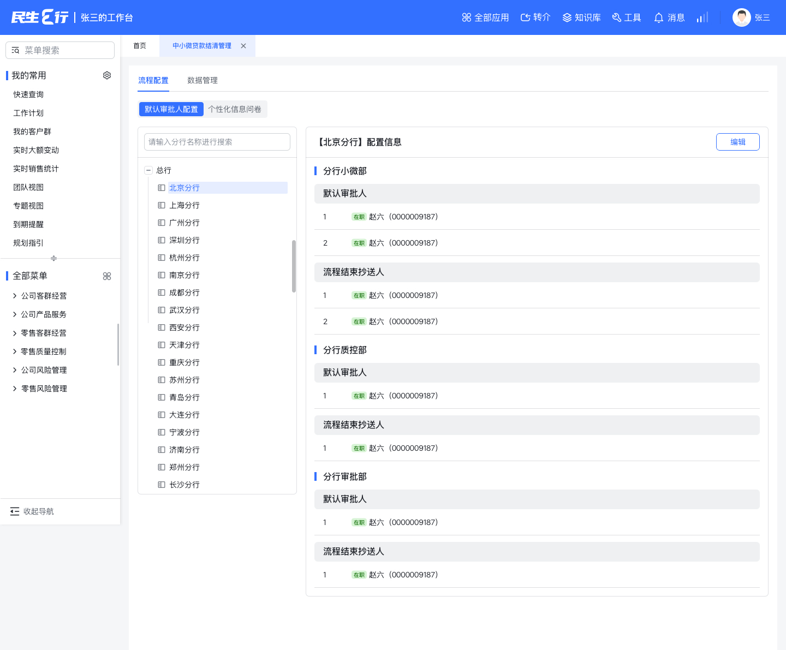This screenshot has height=650, width=786.
Task: Click the 民生E行 logo
Action: [40, 17]
